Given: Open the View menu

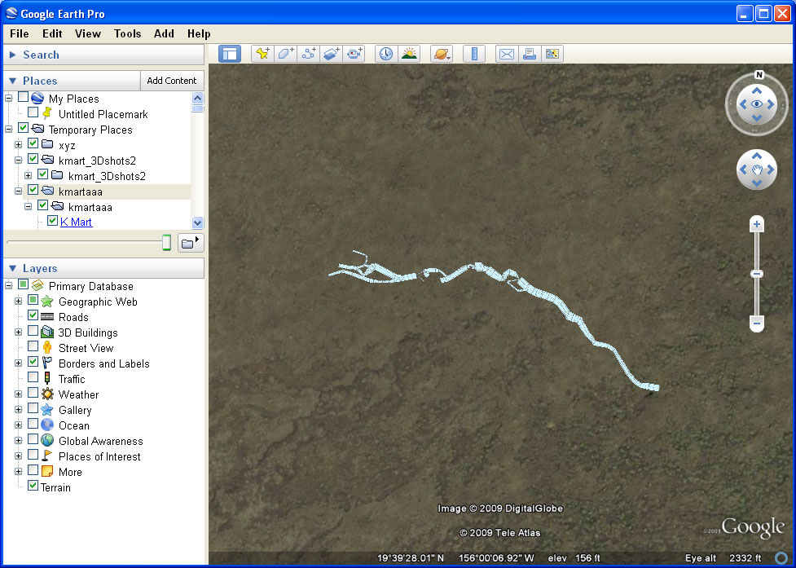Looking at the screenshot, I should (88, 33).
